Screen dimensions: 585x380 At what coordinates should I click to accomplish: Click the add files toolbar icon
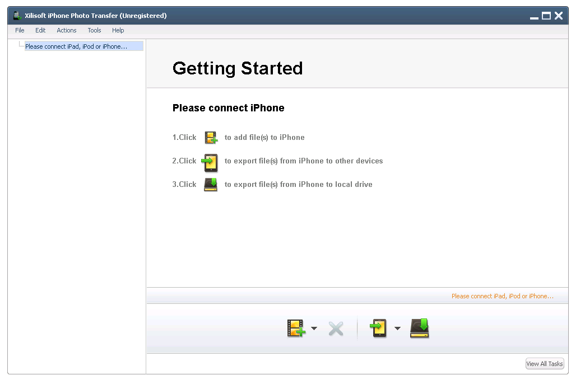(295, 329)
